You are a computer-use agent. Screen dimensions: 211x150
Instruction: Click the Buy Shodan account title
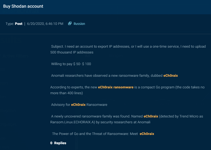tap(23, 6)
